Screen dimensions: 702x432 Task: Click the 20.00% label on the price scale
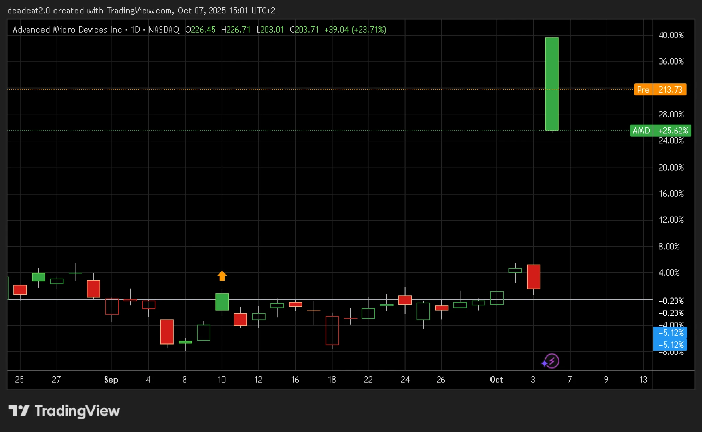tap(670, 167)
